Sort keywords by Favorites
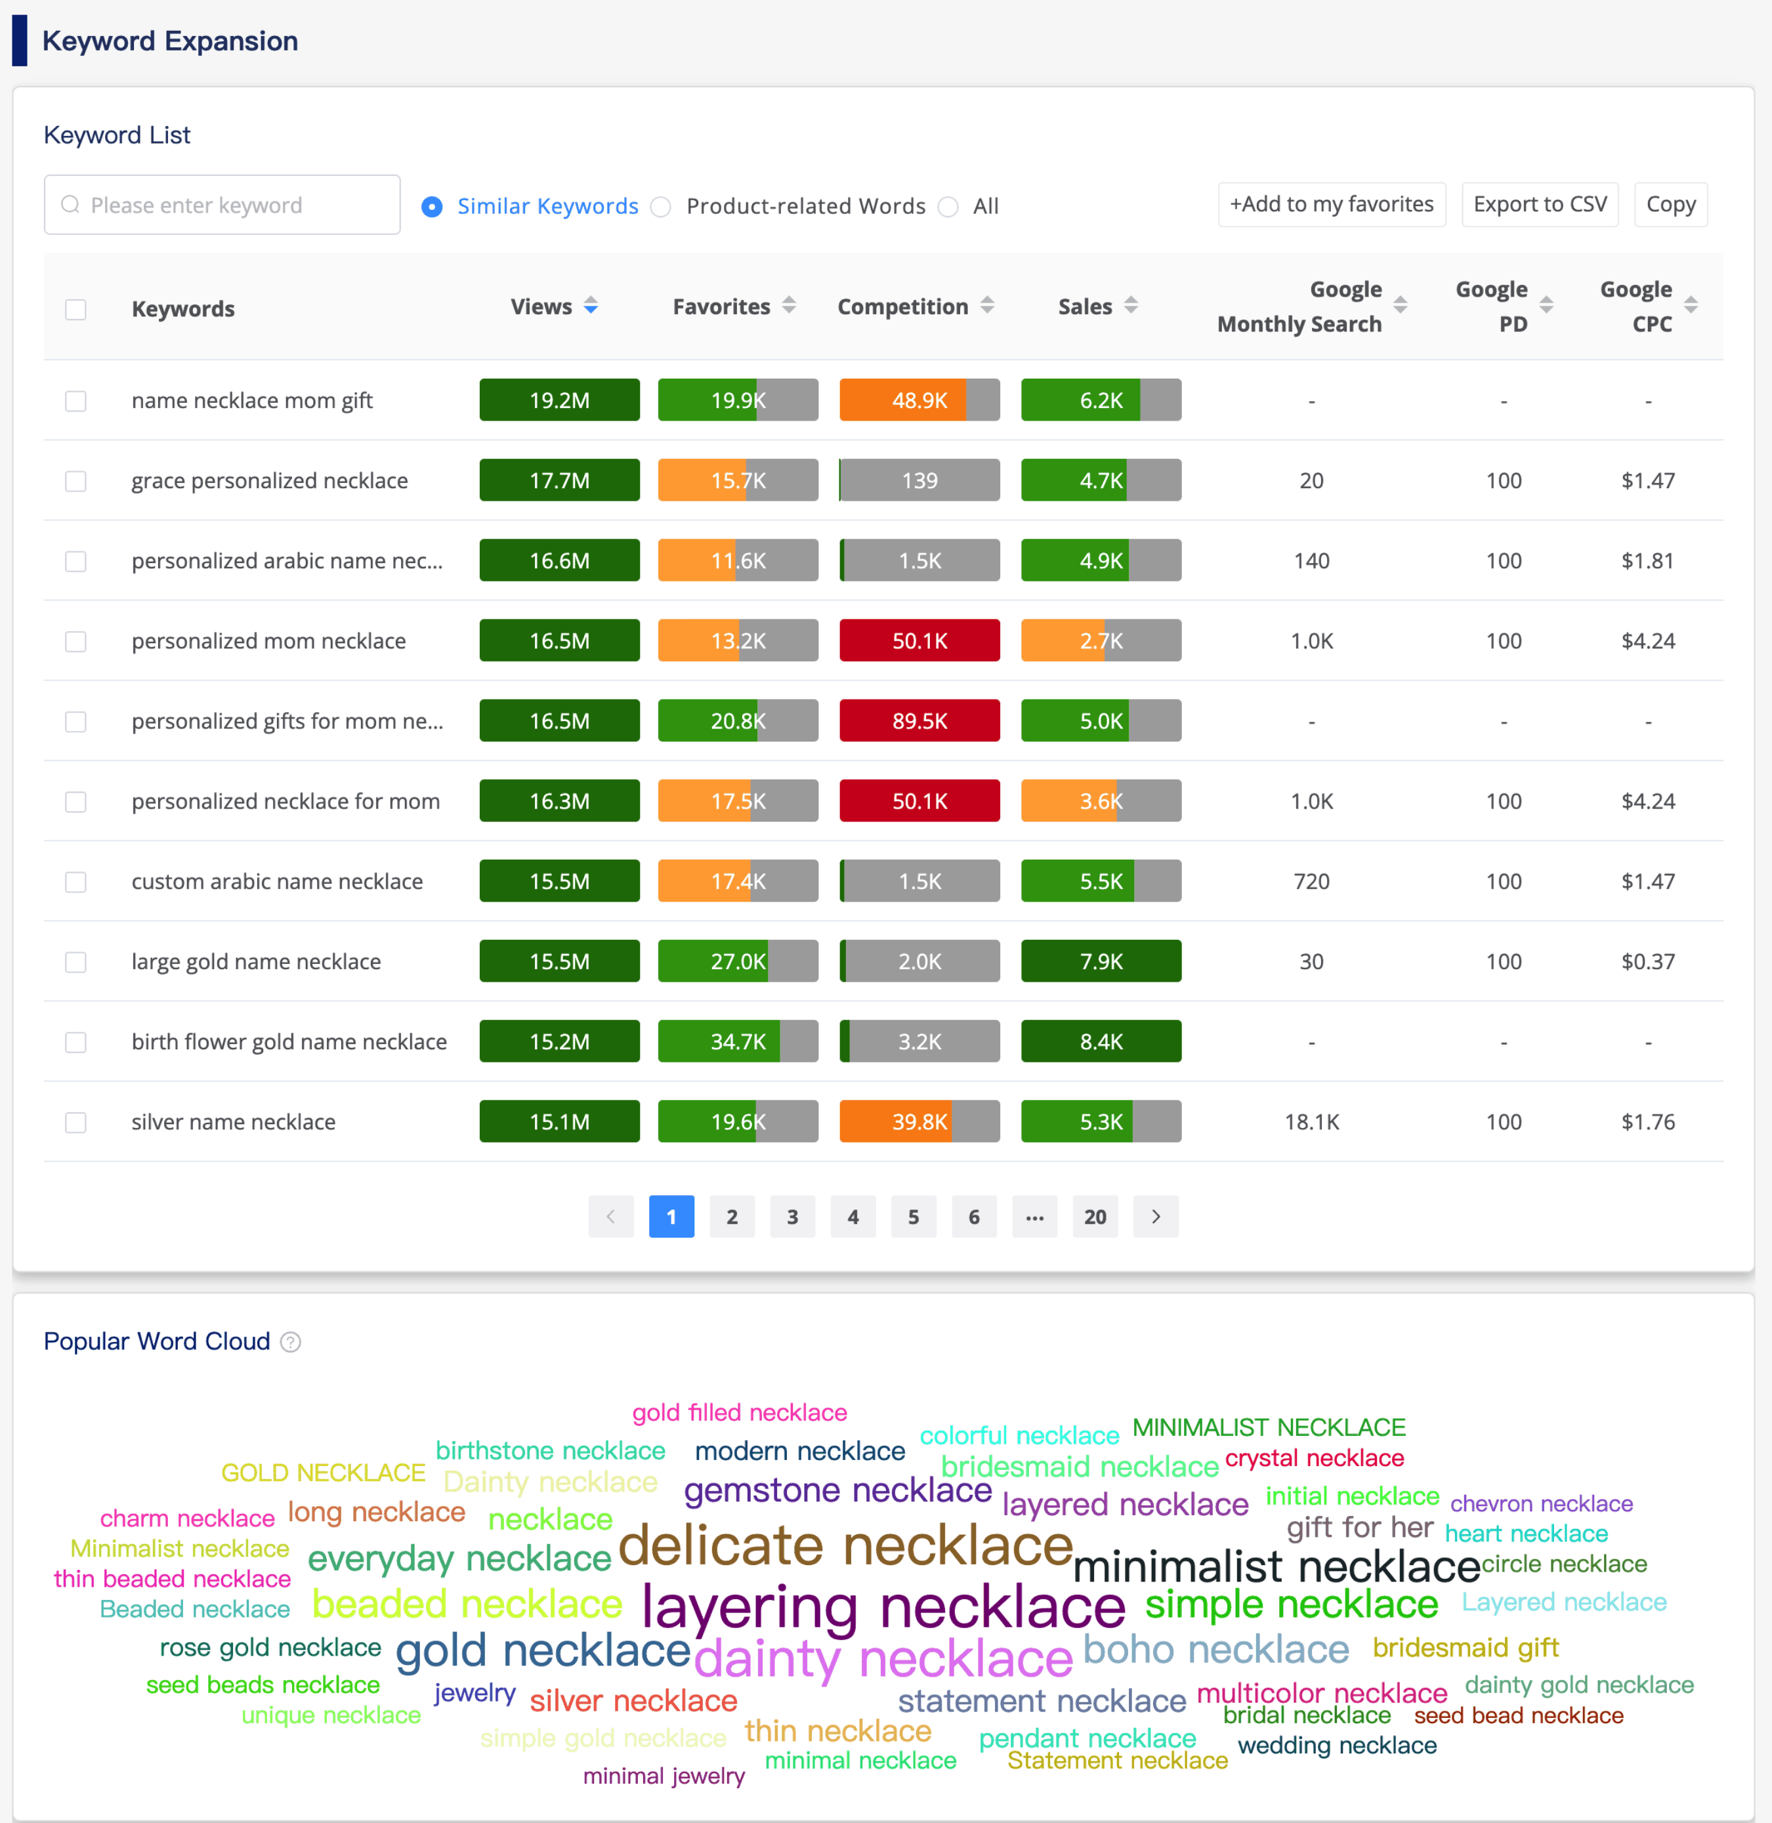Image resolution: width=1772 pixels, height=1823 pixels. pos(788,305)
